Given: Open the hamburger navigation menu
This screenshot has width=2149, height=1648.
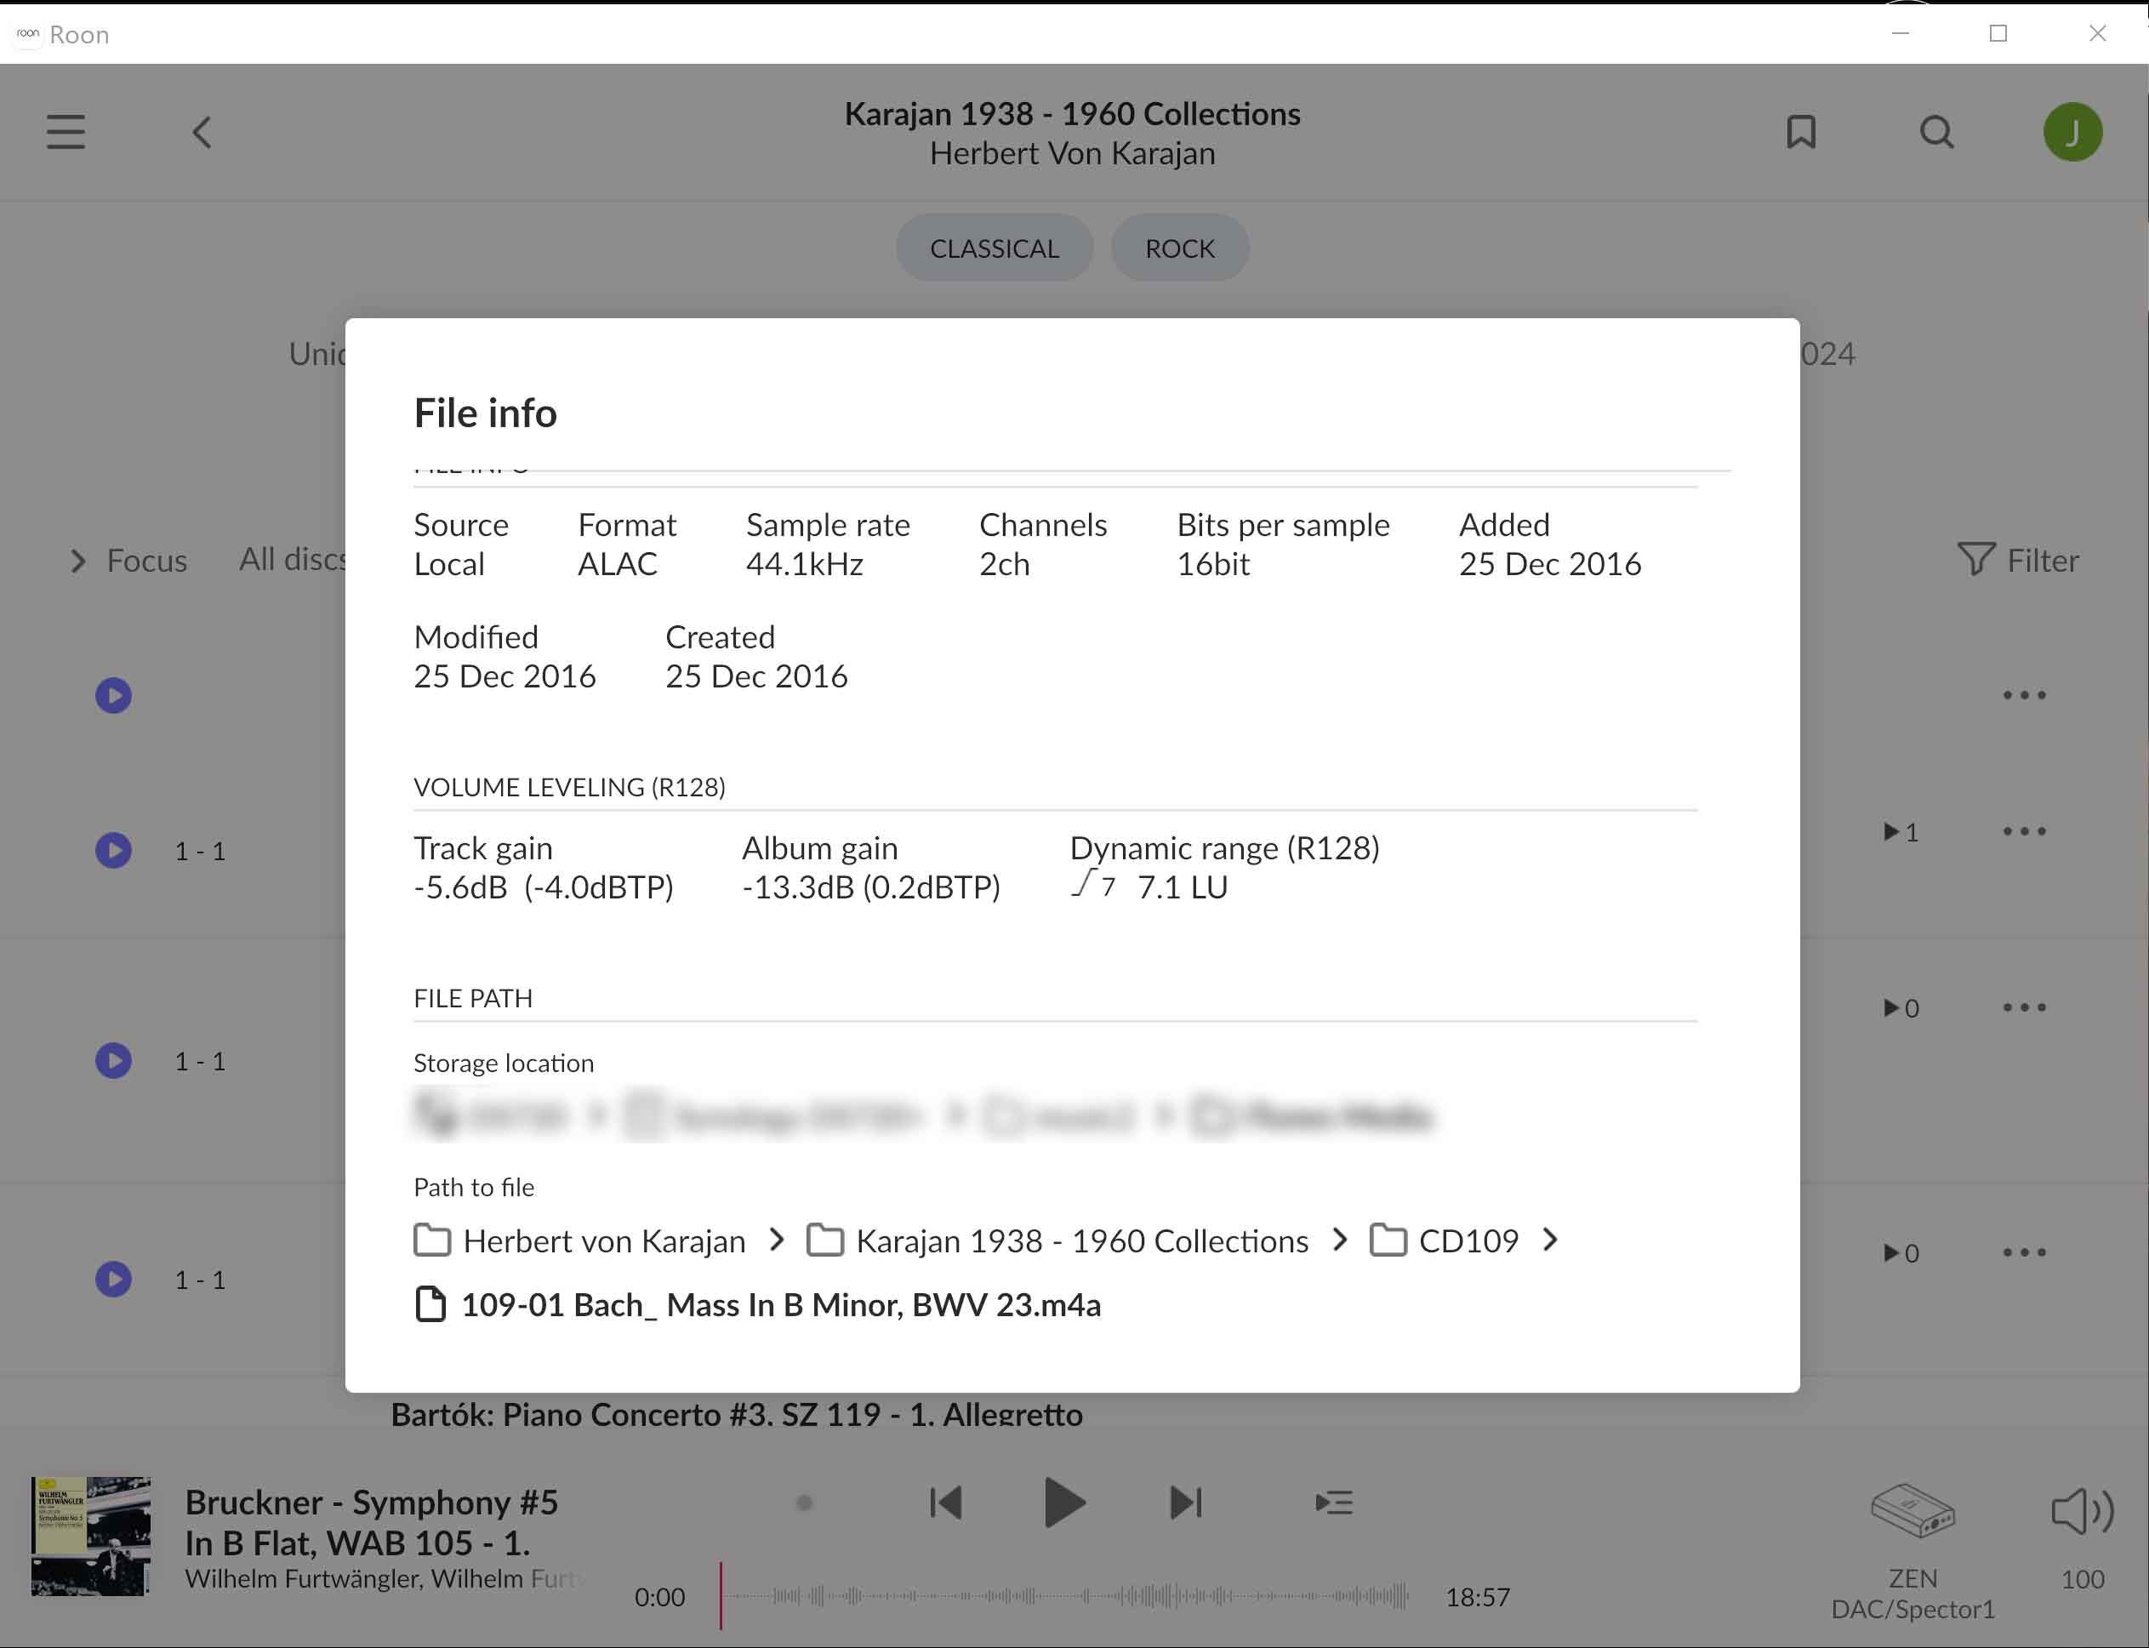Looking at the screenshot, I should (x=65, y=131).
